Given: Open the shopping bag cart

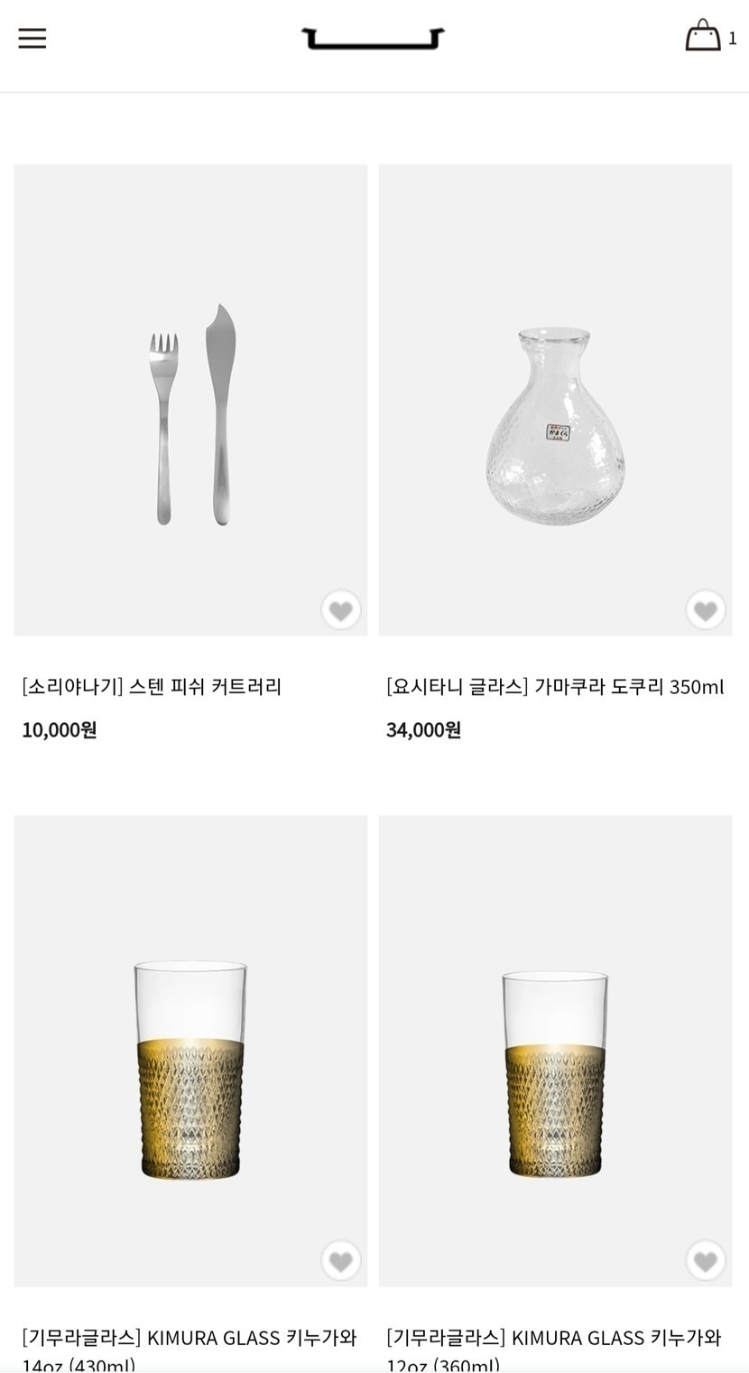Looking at the screenshot, I should [x=703, y=37].
